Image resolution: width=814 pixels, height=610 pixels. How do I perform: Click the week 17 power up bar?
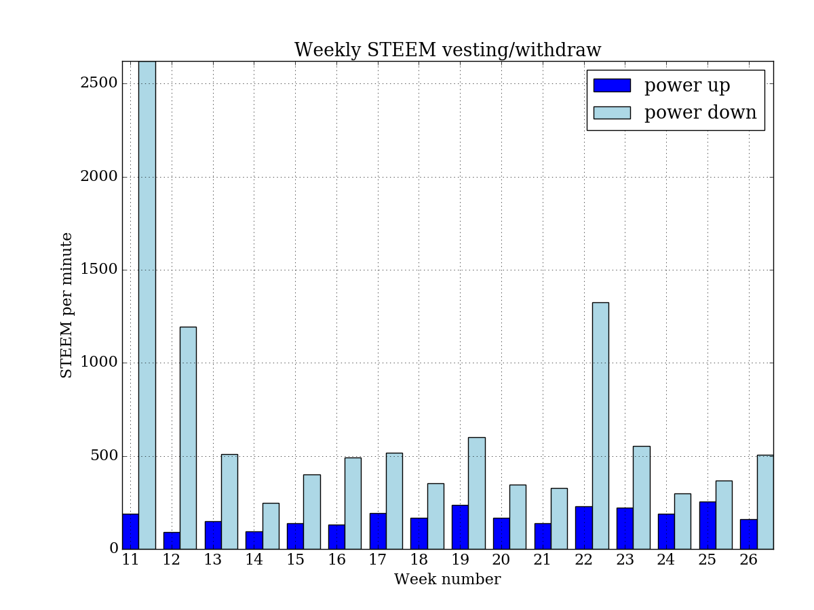point(378,531)
